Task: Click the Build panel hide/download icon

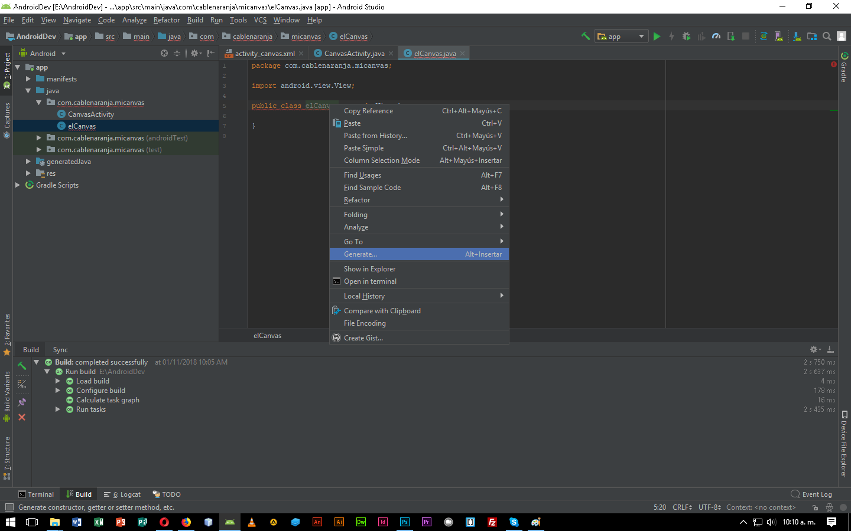Action: point(830,349)
